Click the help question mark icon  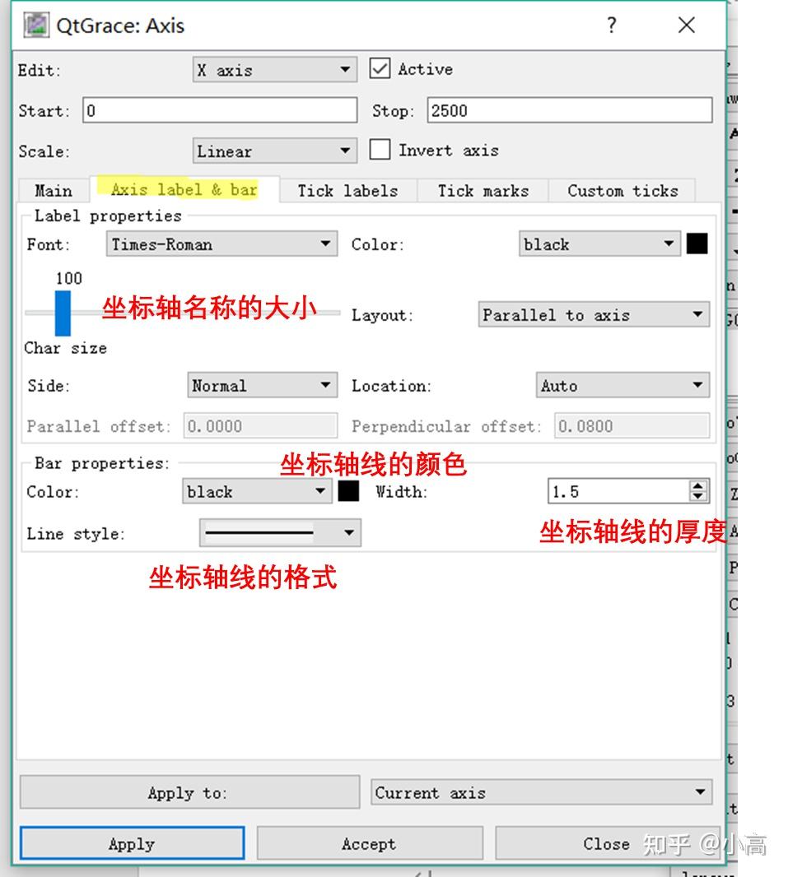[611, 26]
